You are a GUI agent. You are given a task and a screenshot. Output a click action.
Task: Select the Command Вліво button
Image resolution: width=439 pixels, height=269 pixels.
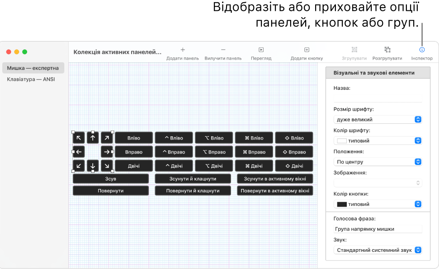[254, 138]
